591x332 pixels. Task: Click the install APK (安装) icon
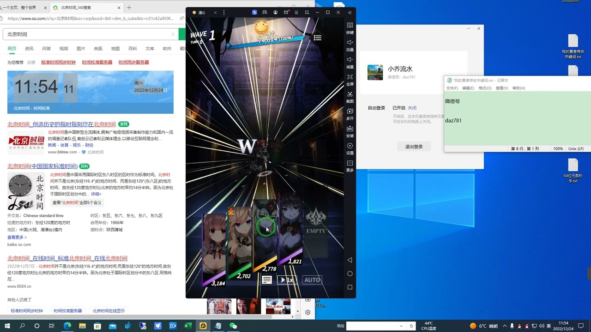350,129
